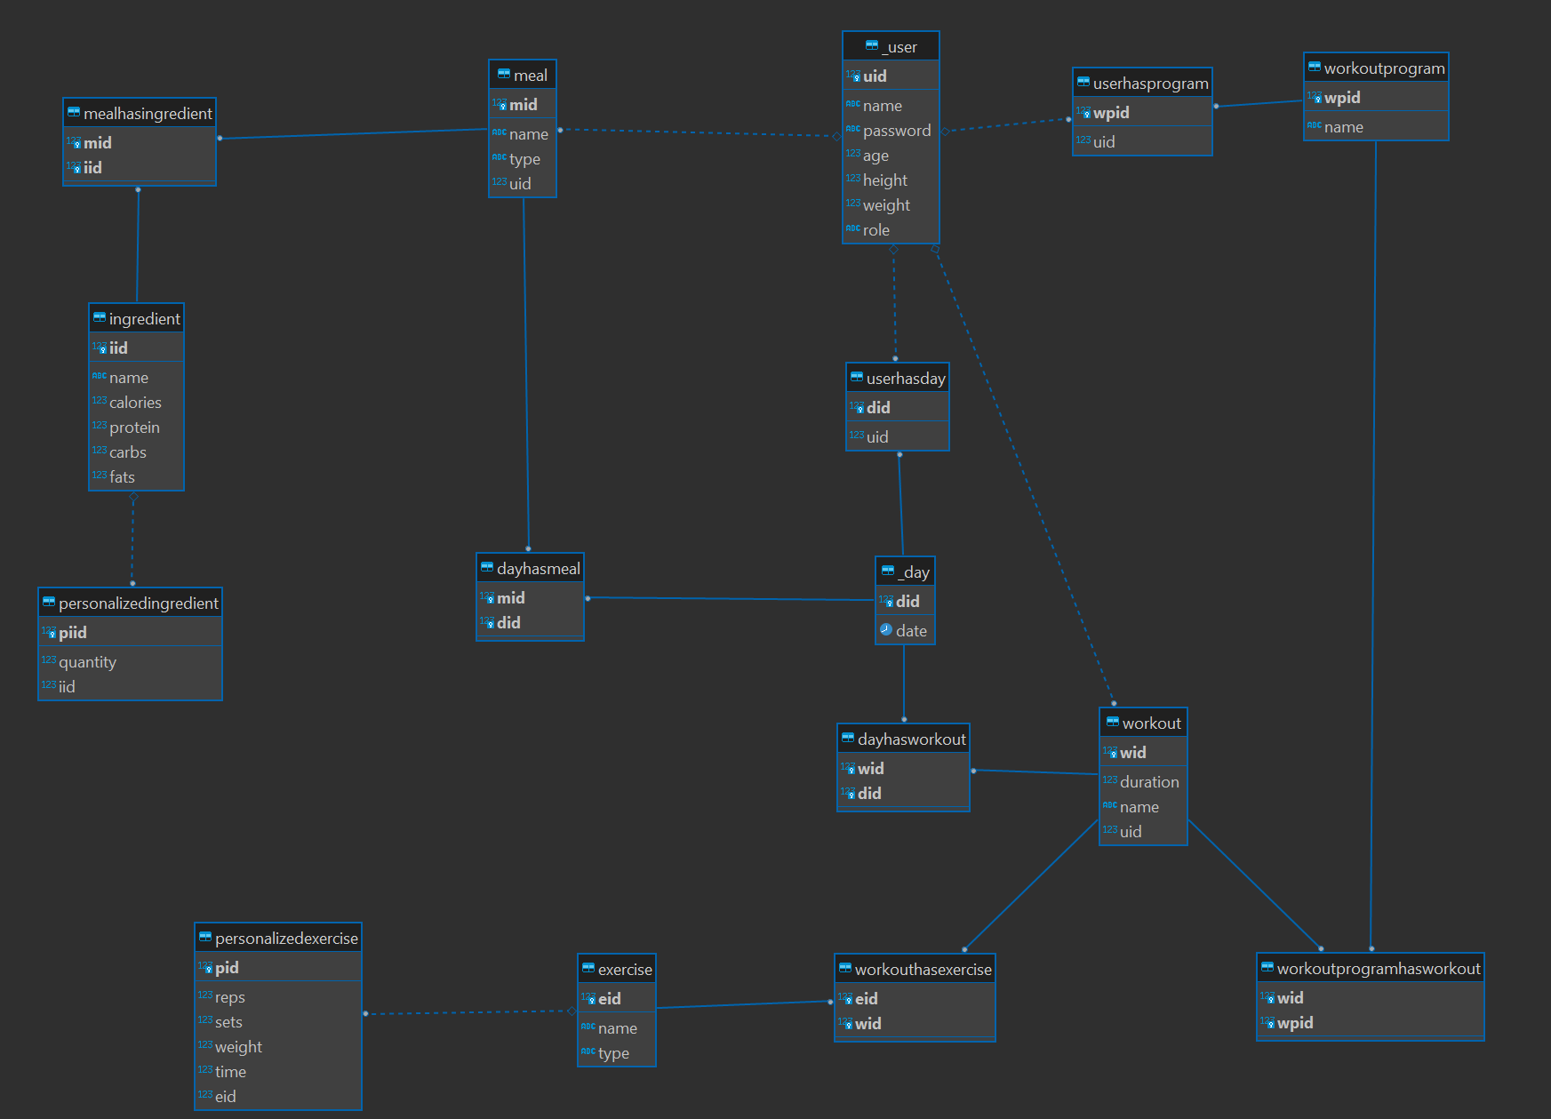
Task: Click the table icon in the exercise header
Action: 588,969
